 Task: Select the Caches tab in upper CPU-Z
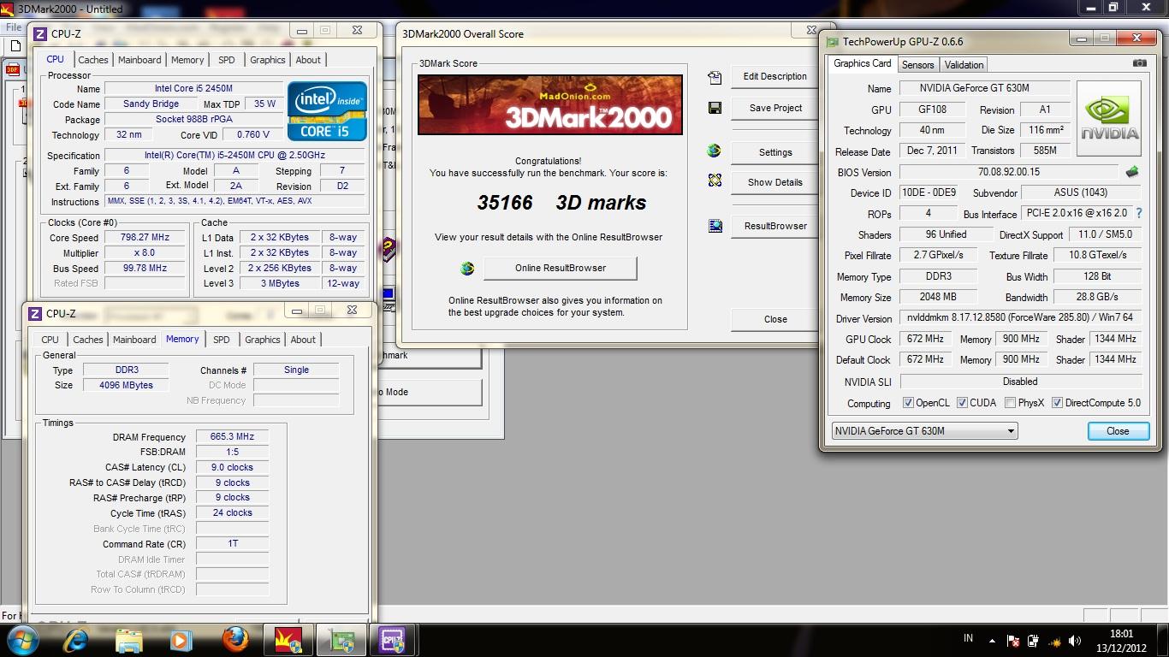point(93,60)
